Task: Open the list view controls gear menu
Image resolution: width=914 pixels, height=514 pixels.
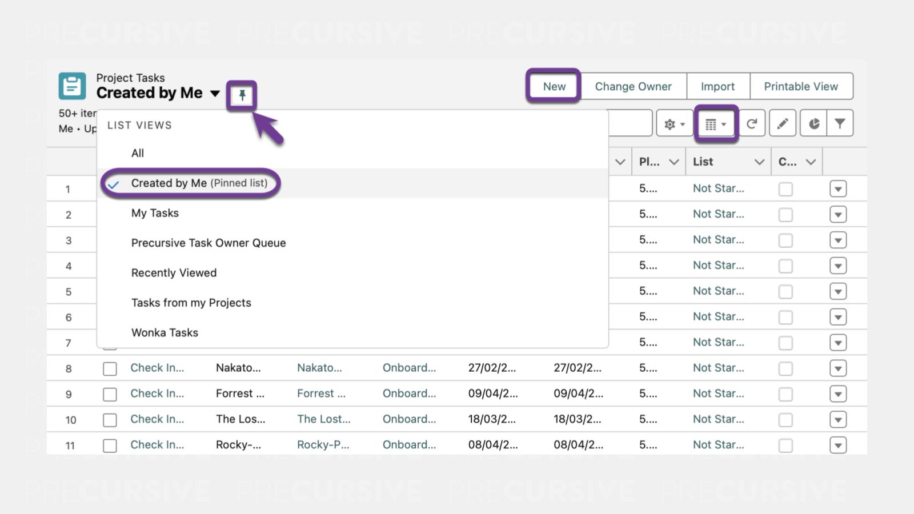Action: coord(674,124)
